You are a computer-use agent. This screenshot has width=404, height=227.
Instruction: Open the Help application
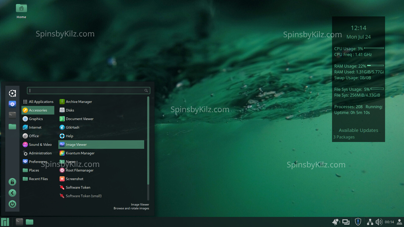click(x=101, y=136)
